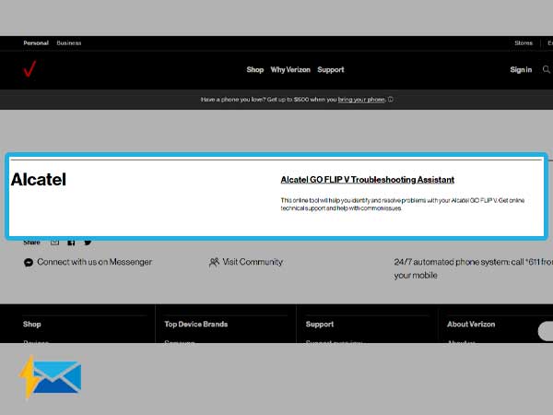553x415 pixels.
Task: Click the 24/7 automated phone system text
Action: click(x=473, y=268)
